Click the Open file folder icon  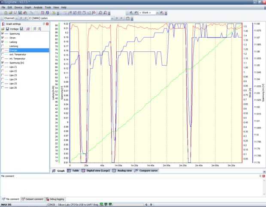coord(11,13)
